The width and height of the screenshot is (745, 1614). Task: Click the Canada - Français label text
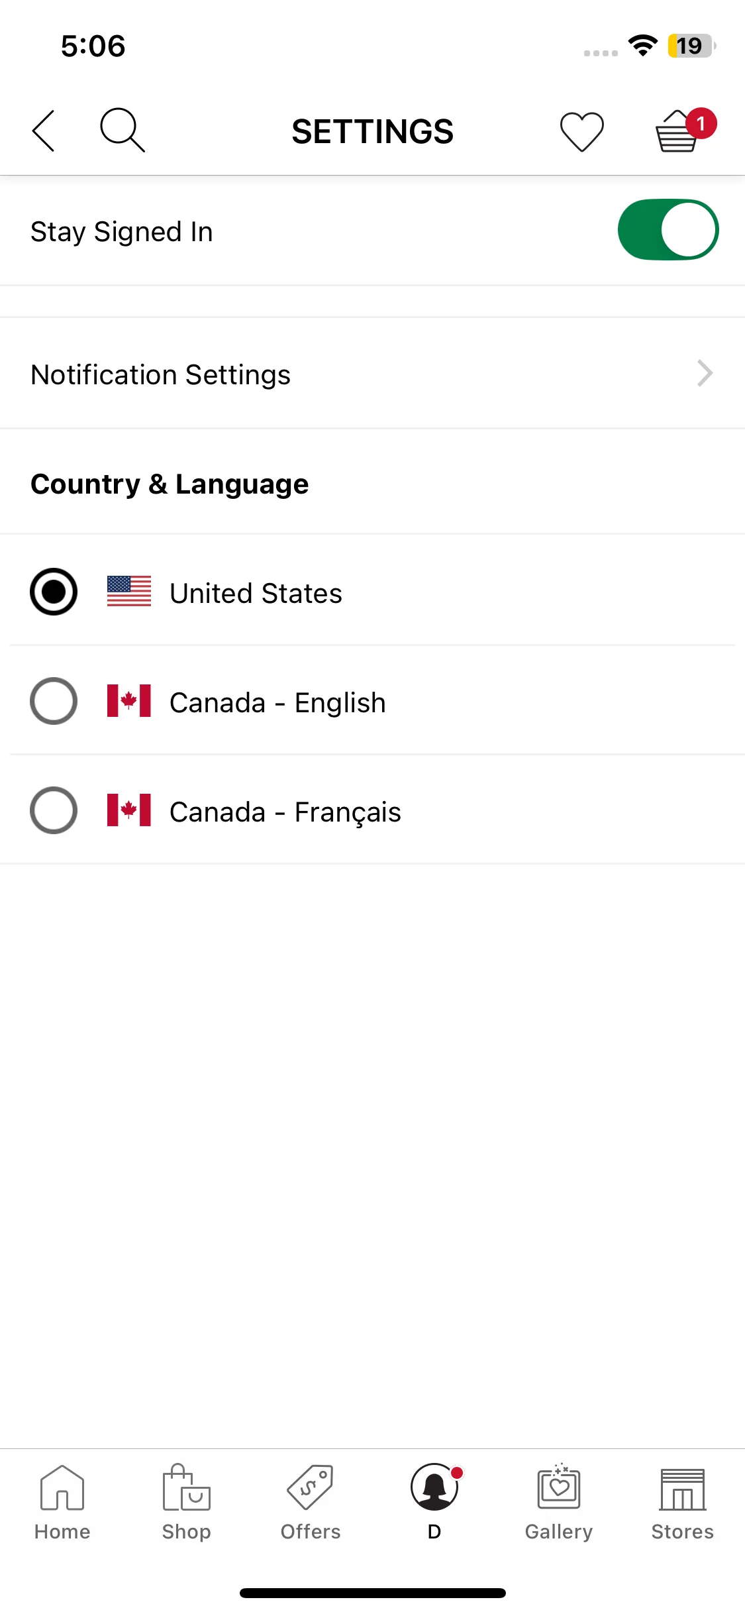click(x=285, y=812)
